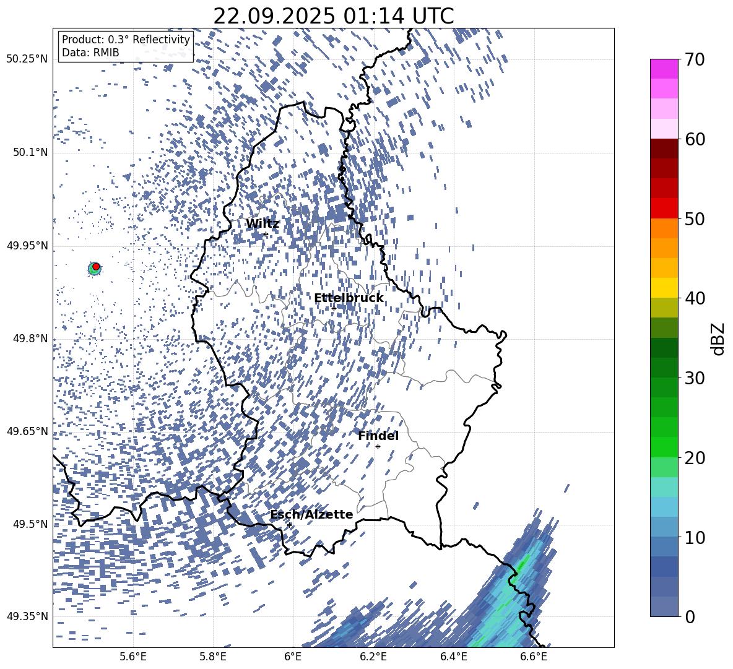This screenshot has height=669, width=733.
Task: Click the 49.65°N latitude label
Action: (x=27, y=431)
